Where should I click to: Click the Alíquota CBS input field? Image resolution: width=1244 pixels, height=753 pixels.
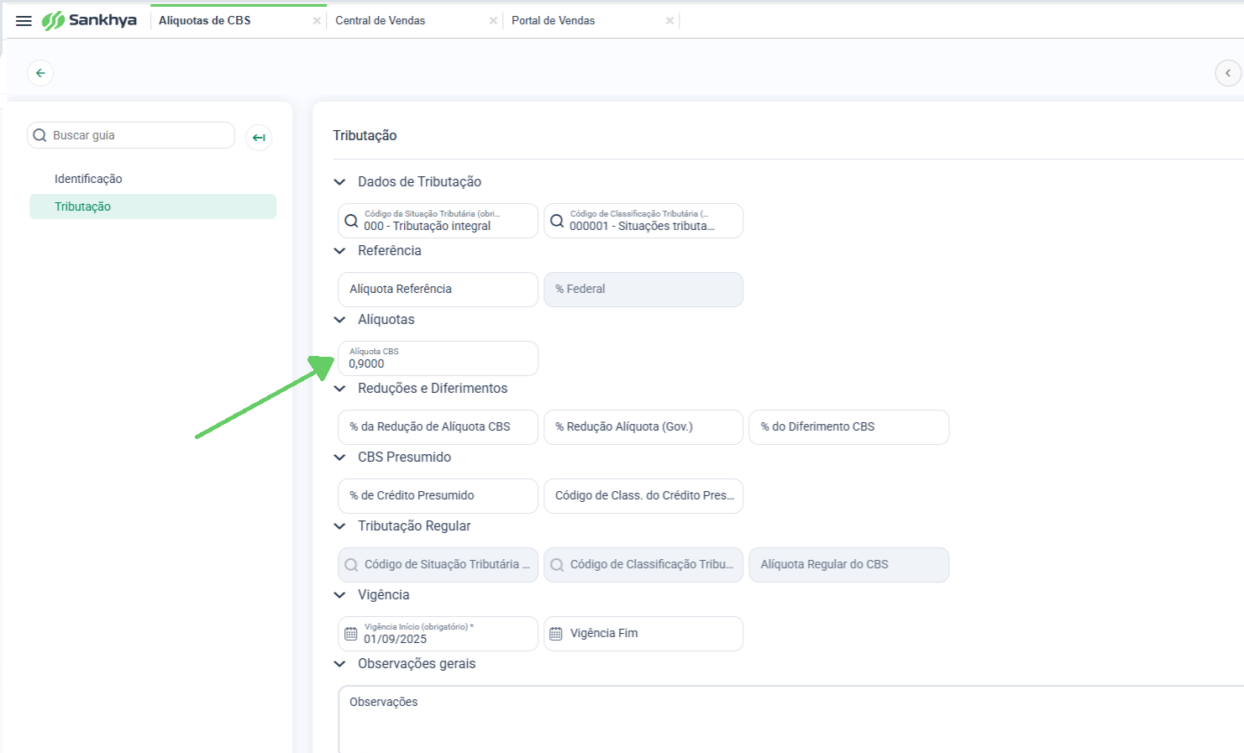point(438,358)
